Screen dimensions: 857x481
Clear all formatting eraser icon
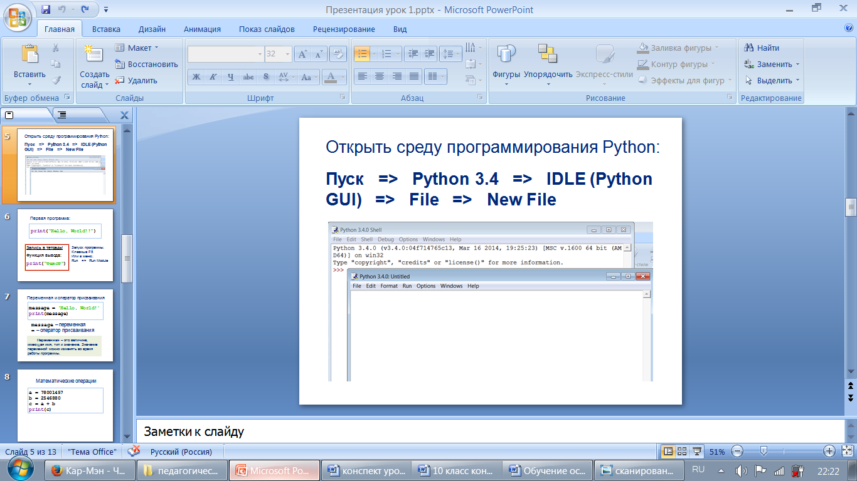click(338, 54)
